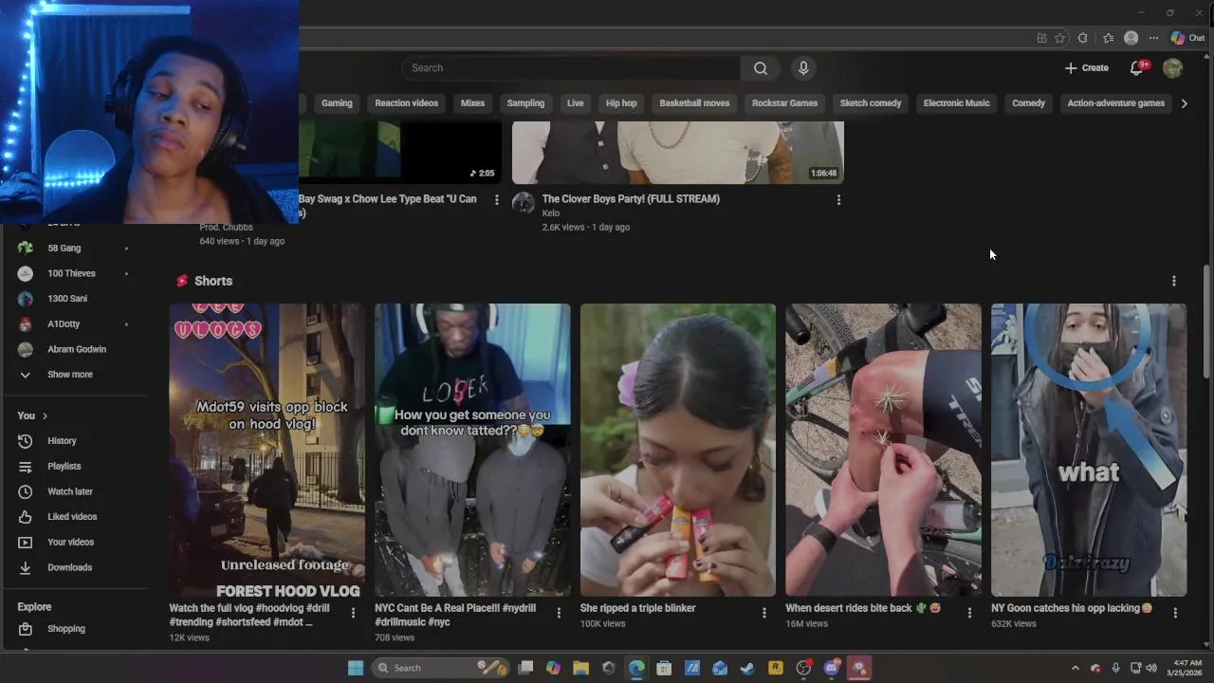Select the Gaming filter chip
The height and width of the screenshot is (683, 1214).
point(337,103)
